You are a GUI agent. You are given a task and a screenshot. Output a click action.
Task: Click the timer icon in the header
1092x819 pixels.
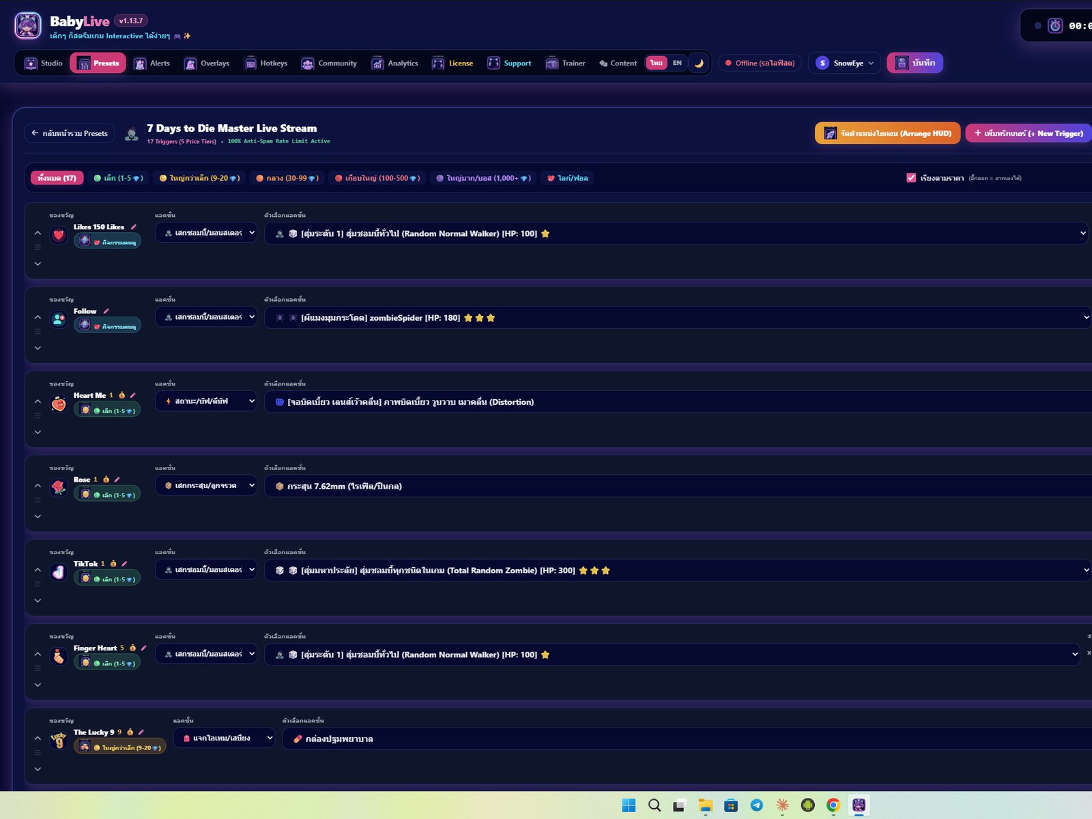[1055, 26]
